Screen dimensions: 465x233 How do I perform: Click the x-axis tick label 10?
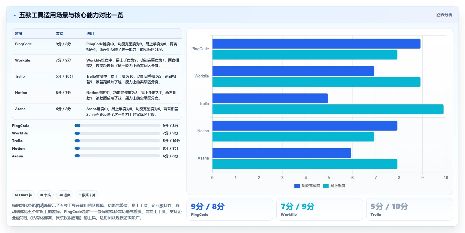coord(446,178)
